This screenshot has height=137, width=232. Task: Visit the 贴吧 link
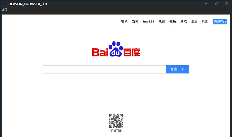point(184,22)
